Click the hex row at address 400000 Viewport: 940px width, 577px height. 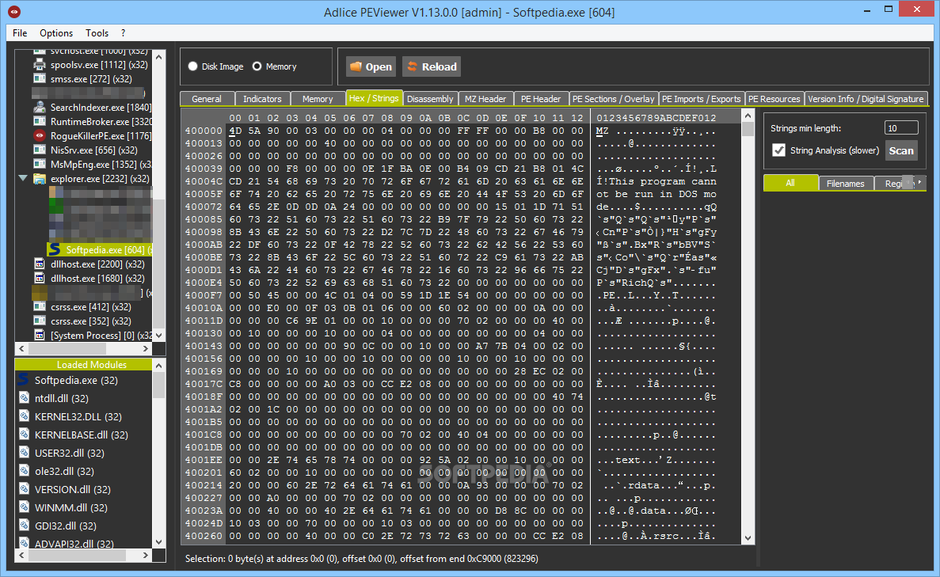383,131
